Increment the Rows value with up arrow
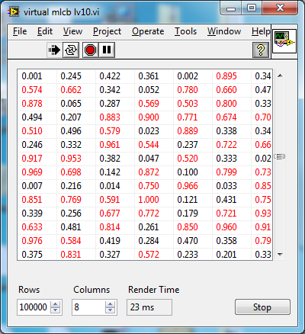305x334 pixels. [56, 304]
